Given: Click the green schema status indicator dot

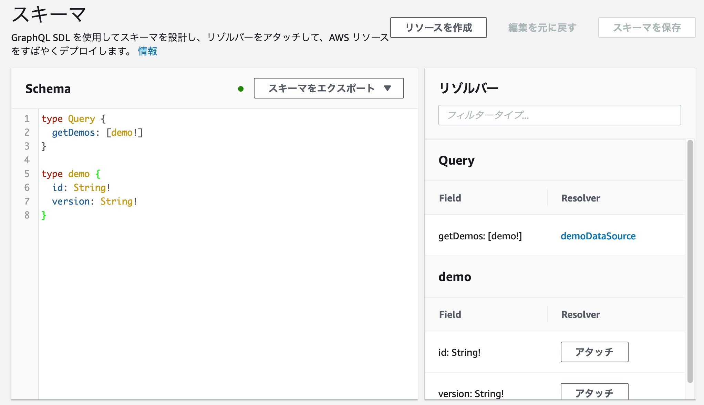Looking at the screenshot, I should [x=241, y=89].
